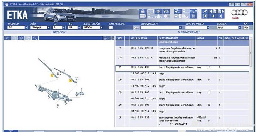Click the LIMITACIÓN label
Screen dimensions: 256x132
(58, 32)
